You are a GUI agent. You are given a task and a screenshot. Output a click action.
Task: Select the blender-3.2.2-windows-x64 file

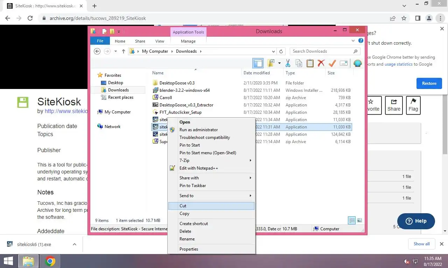pyautogui.click(x=185, y=90)
